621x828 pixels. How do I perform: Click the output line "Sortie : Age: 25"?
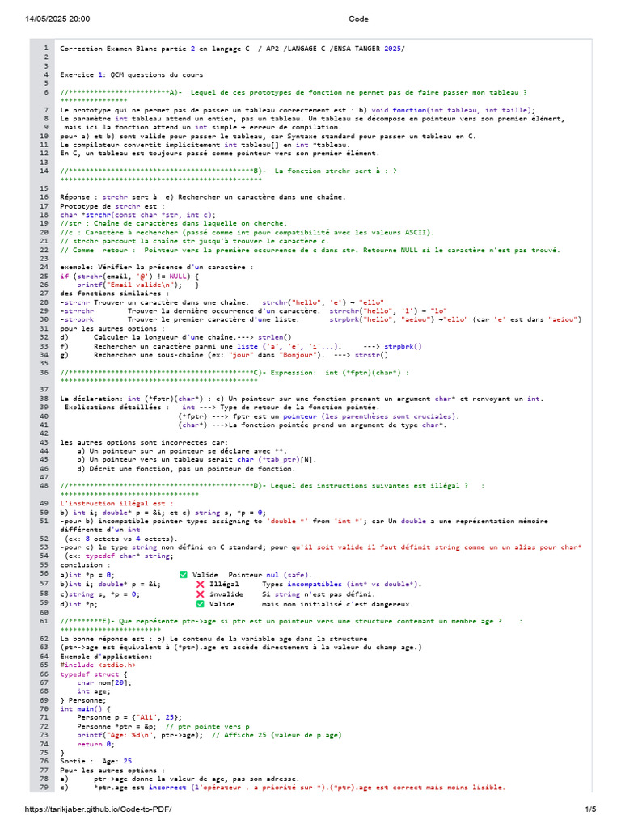coord(95,762)
